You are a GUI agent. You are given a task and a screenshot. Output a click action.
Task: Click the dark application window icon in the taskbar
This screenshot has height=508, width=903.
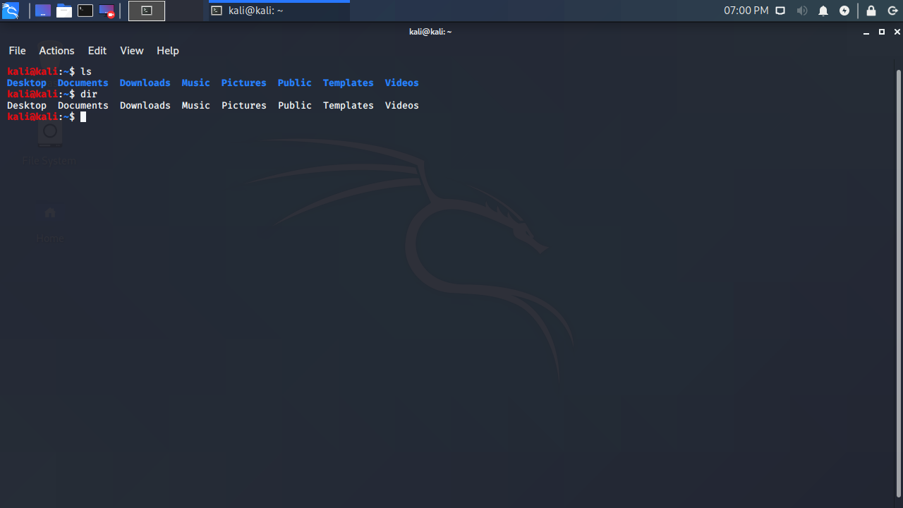[x=42, y=10]
